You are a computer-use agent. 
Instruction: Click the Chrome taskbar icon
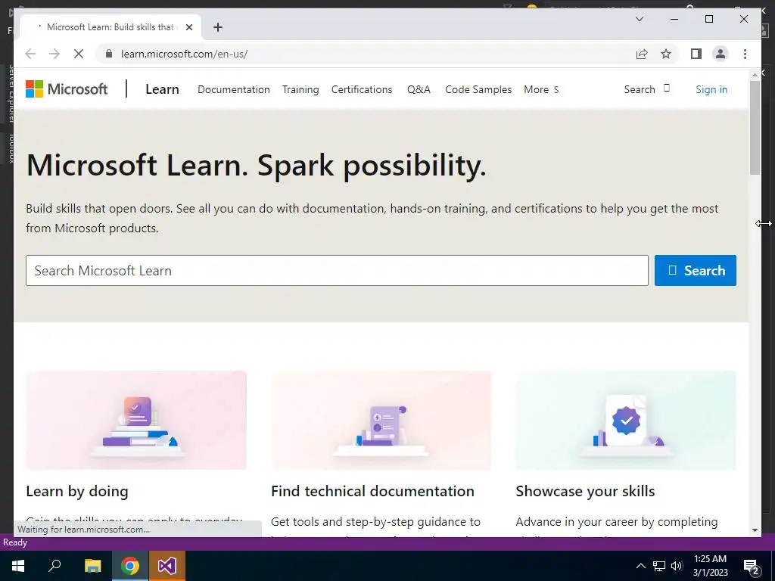[130, 566]
